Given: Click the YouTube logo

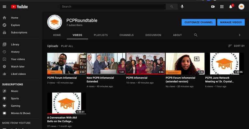Looking at the screenshot, I should (x=20, y=7).
